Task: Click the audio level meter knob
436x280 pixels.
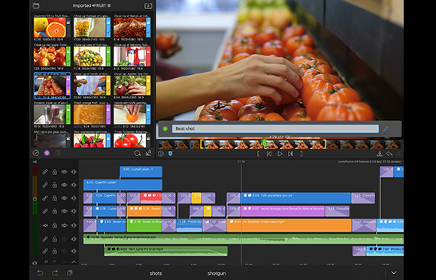Action: (x=35, y=199)
